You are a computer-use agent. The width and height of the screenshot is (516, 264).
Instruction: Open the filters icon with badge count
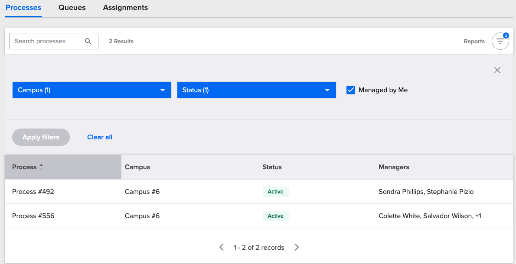[x=500, y=41]
